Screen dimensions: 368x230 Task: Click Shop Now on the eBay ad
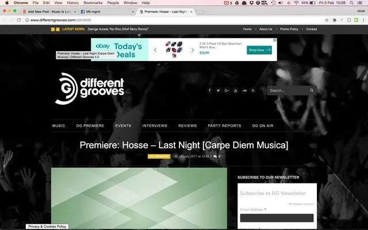pyautogui.click(x=259, y=50)
